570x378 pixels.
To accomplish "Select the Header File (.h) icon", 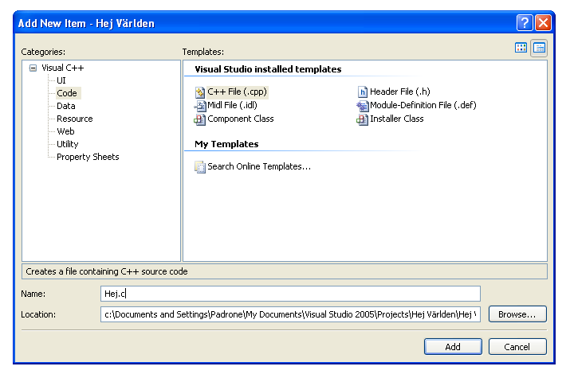I will tap(363, 92).
